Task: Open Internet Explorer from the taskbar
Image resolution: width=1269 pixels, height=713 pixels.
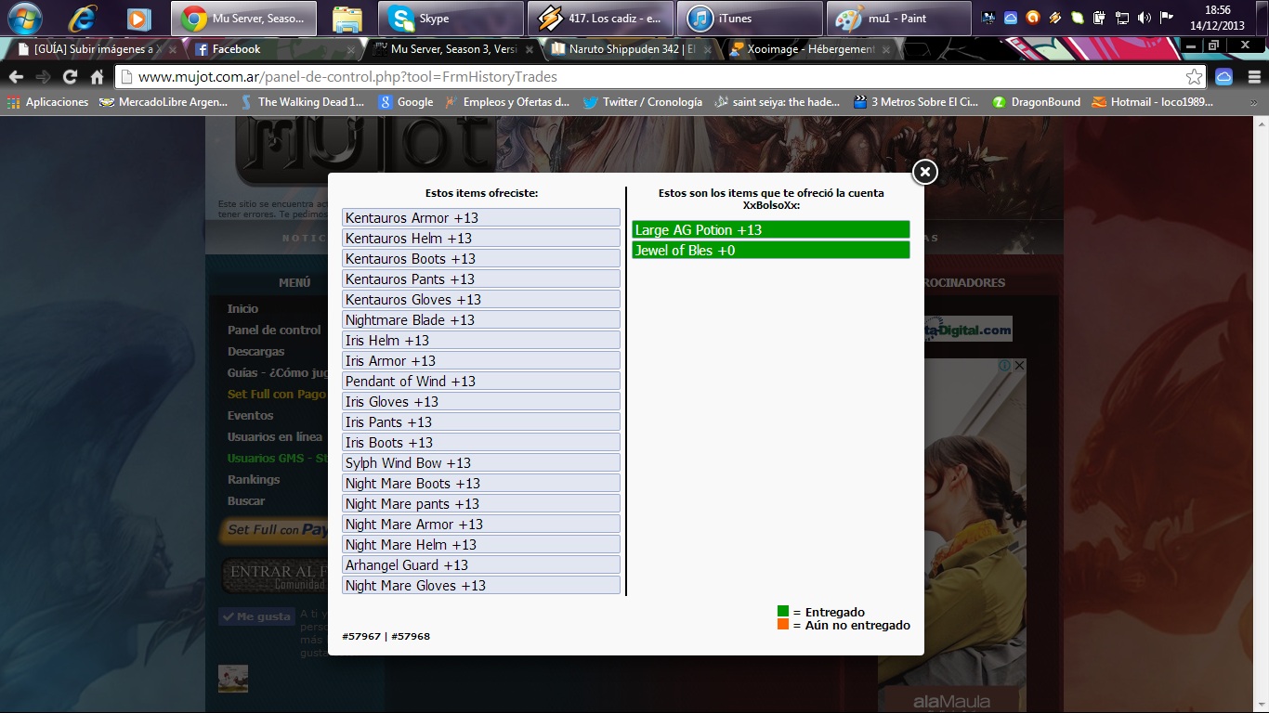Action: click(83, 19)
